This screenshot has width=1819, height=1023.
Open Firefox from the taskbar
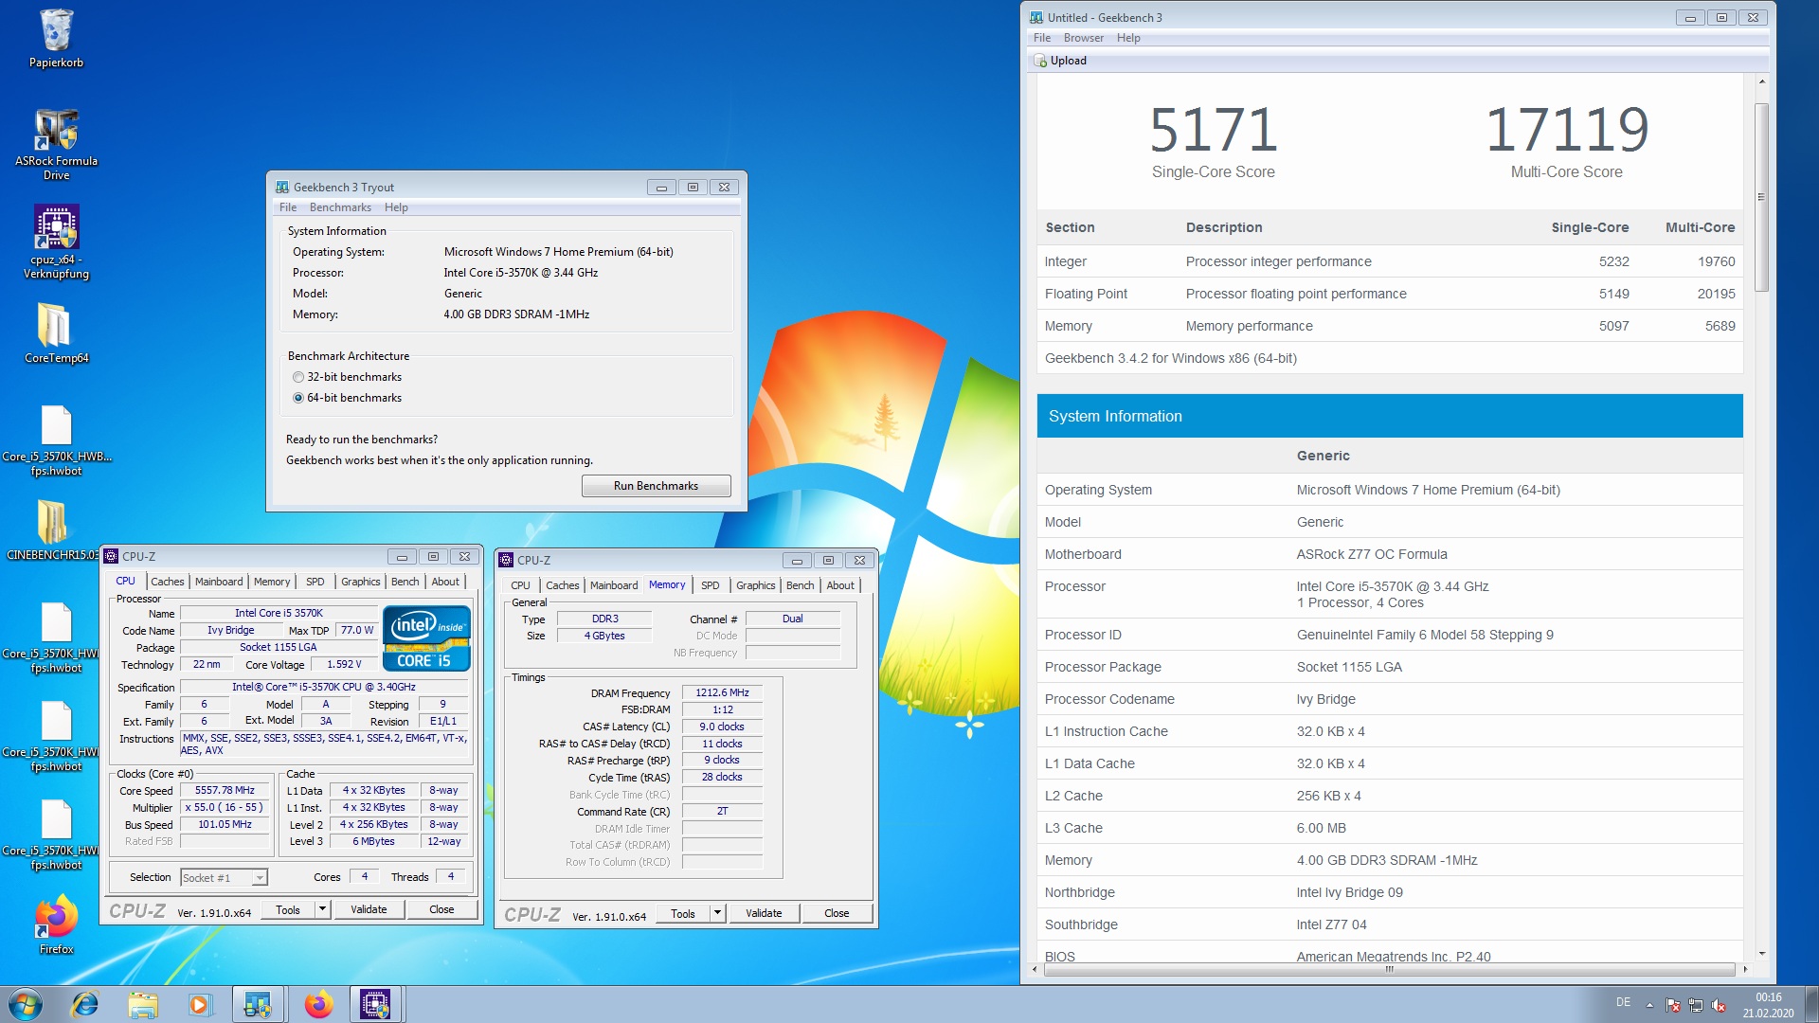318,1004
